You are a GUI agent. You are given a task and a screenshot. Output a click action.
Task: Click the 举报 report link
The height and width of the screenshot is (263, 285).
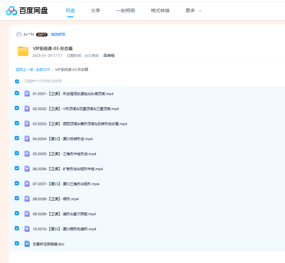[x=109, y=56]
